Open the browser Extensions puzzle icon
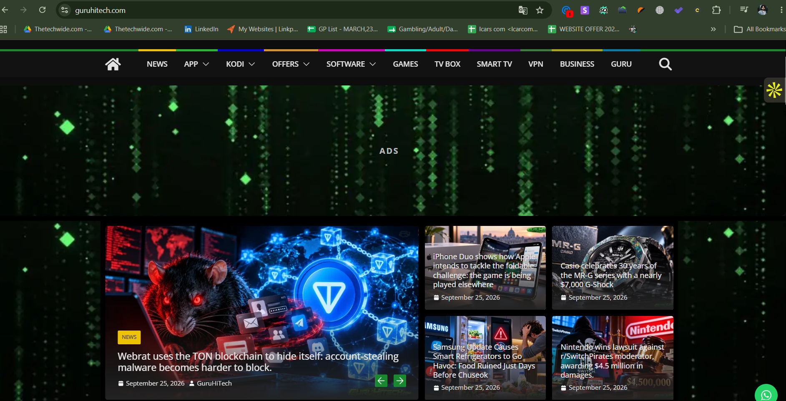The height and width of the screenshot is (401, 786). [x=716, y=10]
